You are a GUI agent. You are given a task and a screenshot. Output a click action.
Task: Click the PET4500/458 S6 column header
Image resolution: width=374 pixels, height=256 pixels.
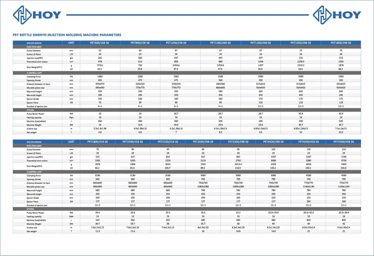click(308, 142)
